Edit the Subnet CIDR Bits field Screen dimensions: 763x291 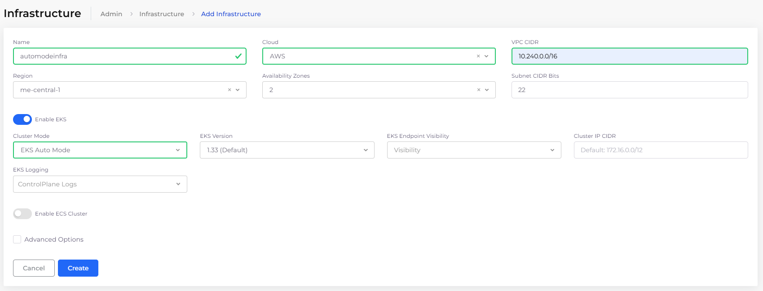pos(629,90)
